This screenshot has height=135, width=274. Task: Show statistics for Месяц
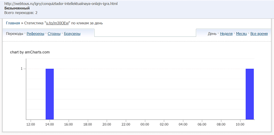click(x=241, y=34)
